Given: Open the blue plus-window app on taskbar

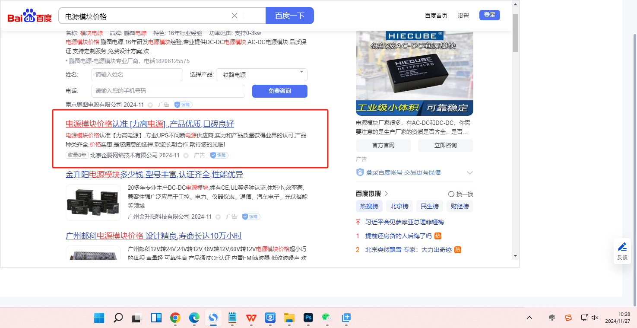Looking at the screenshot, I should tap(346, 318).
